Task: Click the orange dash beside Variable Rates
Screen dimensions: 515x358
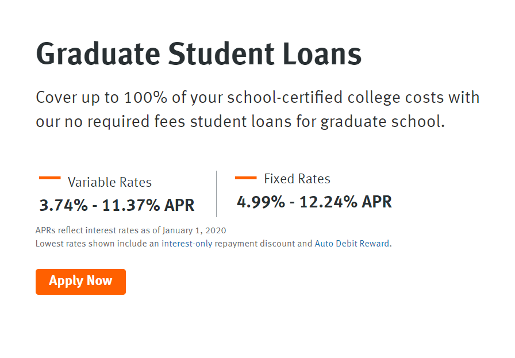Action: 50,178
